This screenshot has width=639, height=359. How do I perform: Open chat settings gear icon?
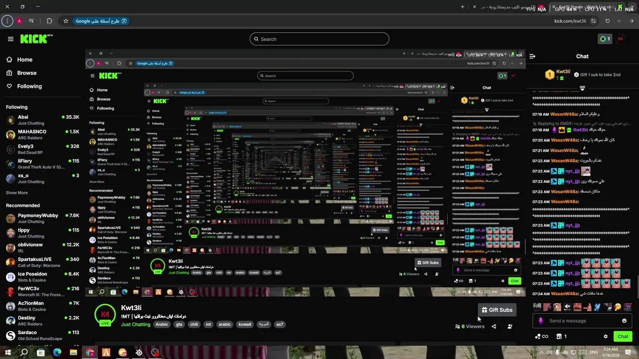click(606, 337)
